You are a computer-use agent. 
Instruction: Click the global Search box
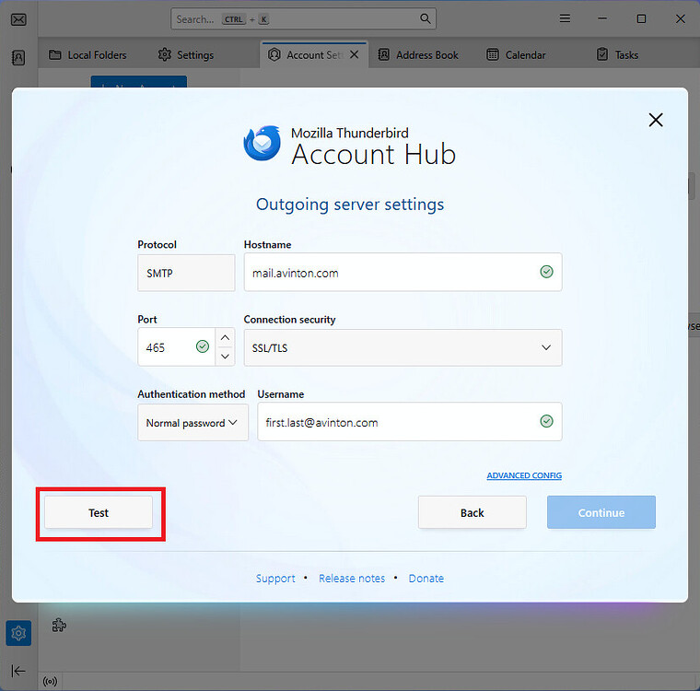pos(303,18)
